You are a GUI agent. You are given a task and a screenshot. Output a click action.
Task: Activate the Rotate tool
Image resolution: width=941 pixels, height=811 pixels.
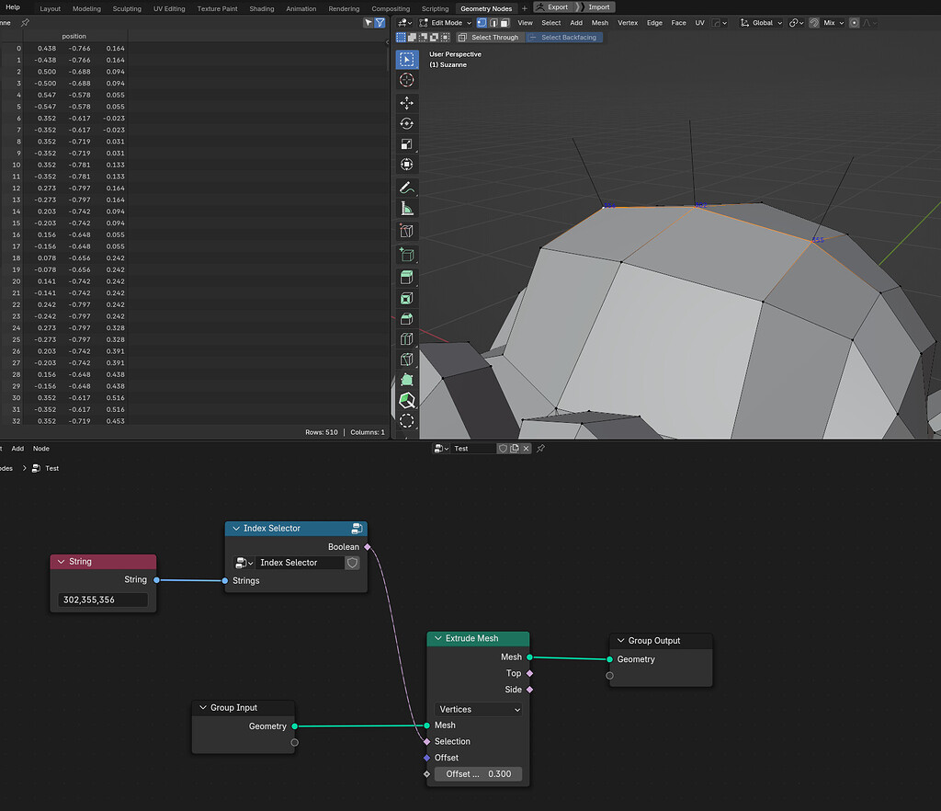[x=407, y=123]
